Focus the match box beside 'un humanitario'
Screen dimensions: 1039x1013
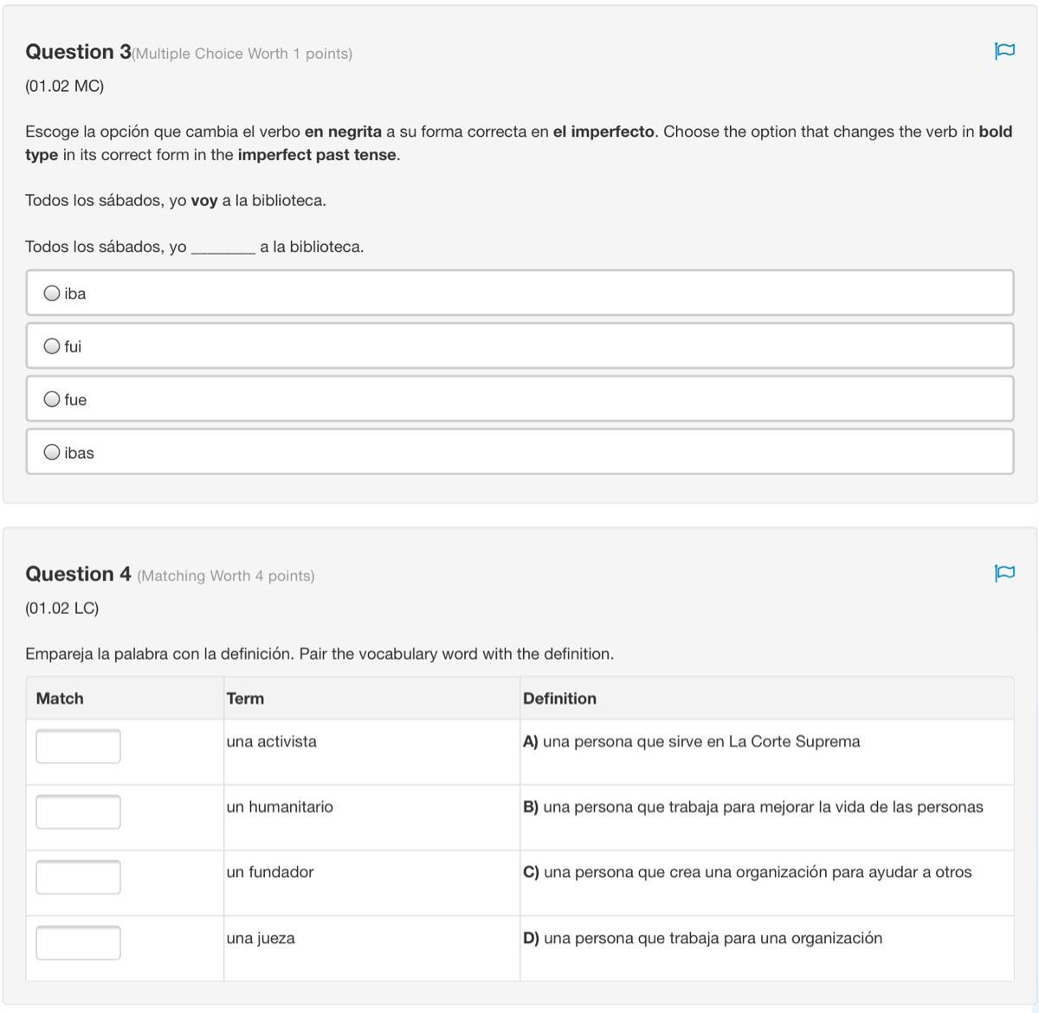pos(78,812)
